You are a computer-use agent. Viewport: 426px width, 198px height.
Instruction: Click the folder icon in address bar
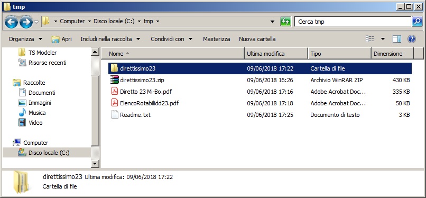click(45, 21)
